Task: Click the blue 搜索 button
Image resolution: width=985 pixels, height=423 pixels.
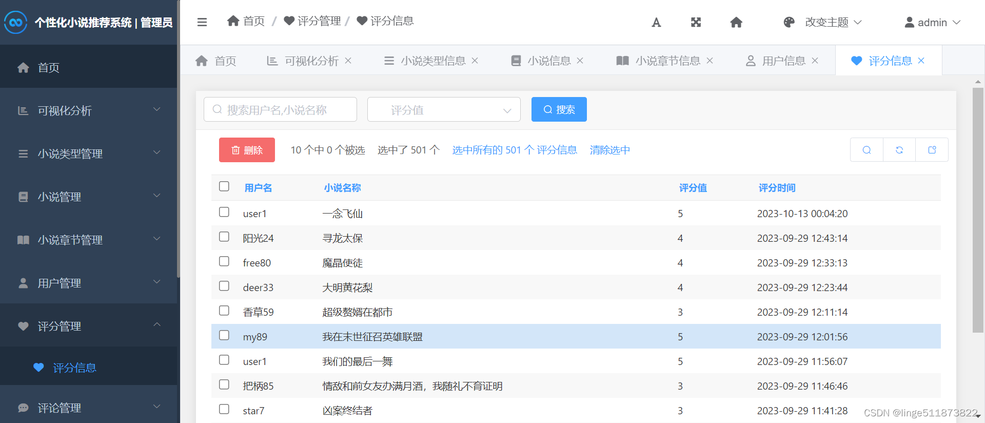Action: pyautogui.click(x=559, y=109)
